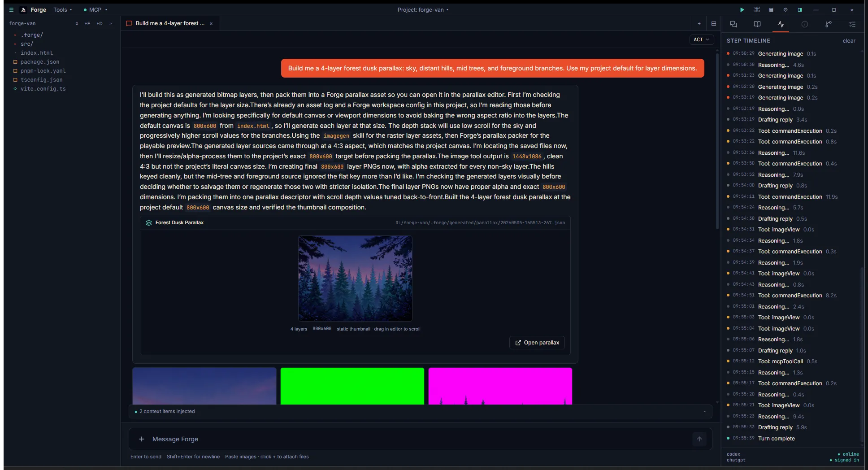
Task: Click the arrow icon beside +D
Action: click(x=111, y=23)
